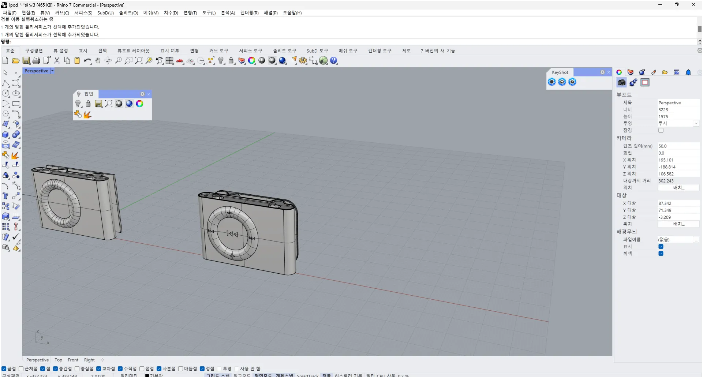Save the model with the floppy disk icon

(x=26, y=61)
